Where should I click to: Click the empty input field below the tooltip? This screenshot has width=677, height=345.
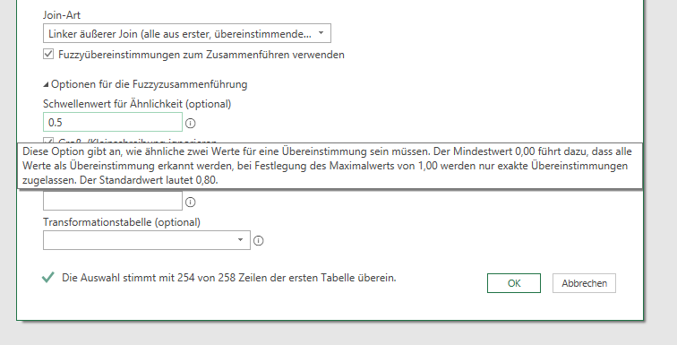click(113, 201)
